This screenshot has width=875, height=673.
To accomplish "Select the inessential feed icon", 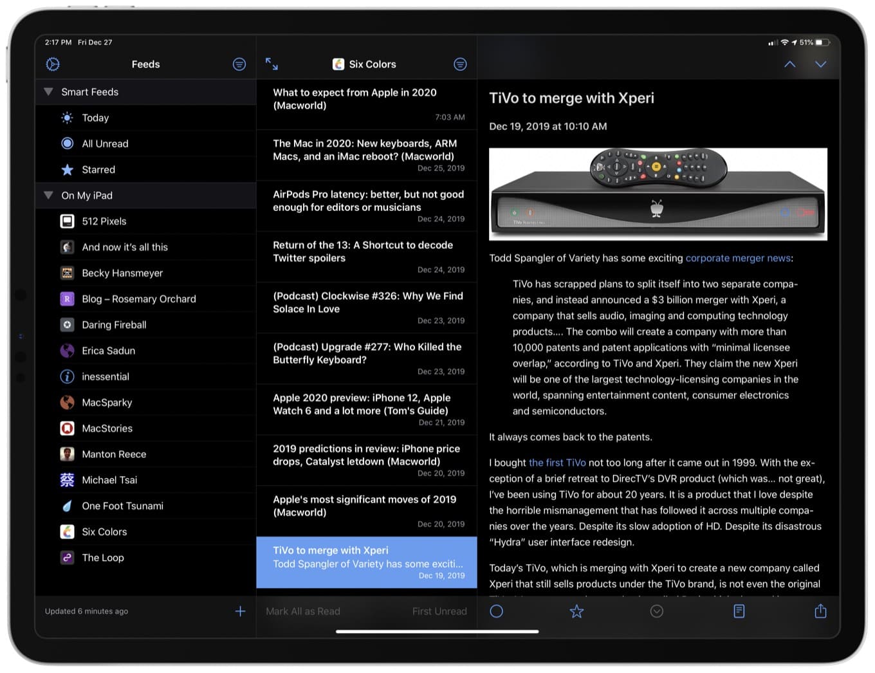I will pos(67,376).
